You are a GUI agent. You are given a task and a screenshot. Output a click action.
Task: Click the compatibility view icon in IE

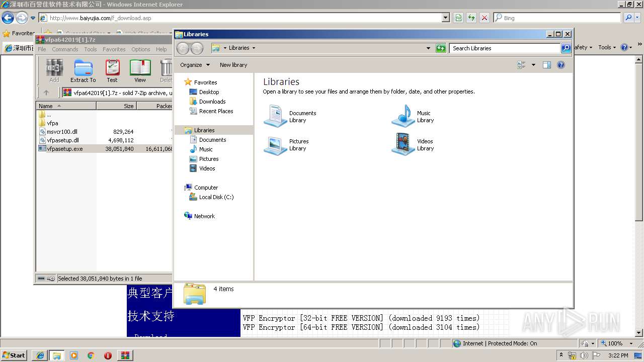click(x=458, y=18)
